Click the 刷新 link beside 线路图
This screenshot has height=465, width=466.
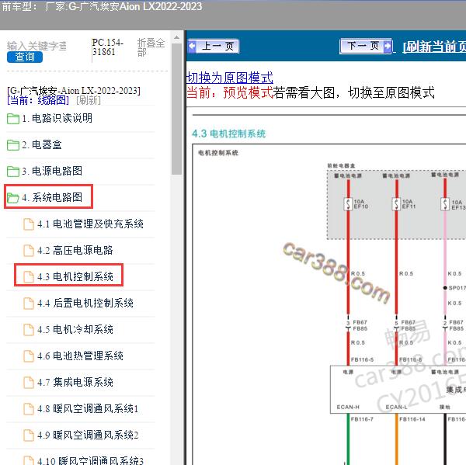[x=89, y=100]
